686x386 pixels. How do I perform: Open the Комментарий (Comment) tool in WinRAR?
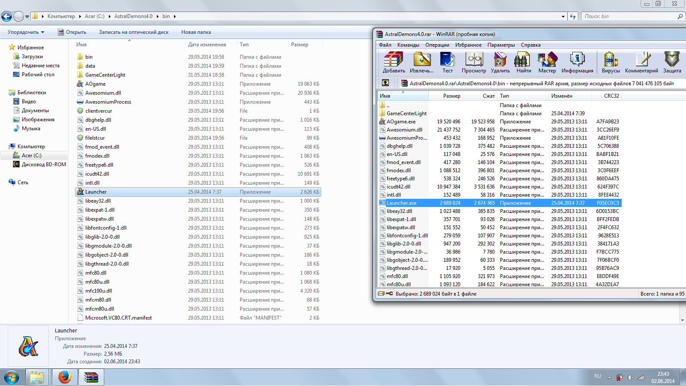tap(641, 63)
